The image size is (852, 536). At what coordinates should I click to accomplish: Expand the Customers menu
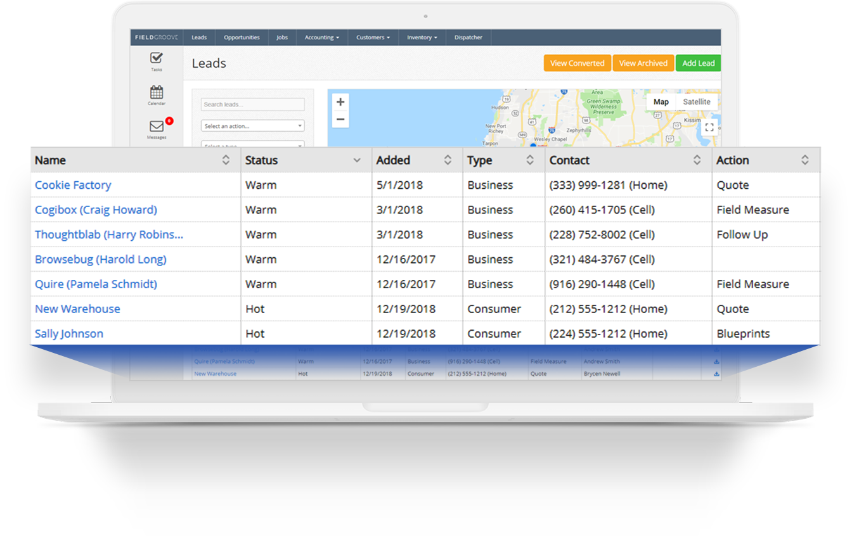click(x=373, y=37)
